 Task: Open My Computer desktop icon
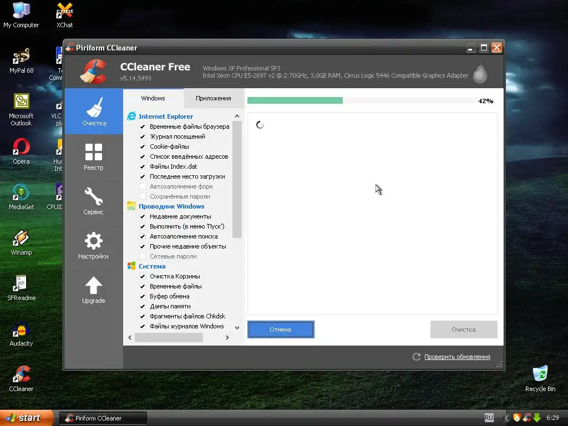pyautogui.click(x=21, y=15)
